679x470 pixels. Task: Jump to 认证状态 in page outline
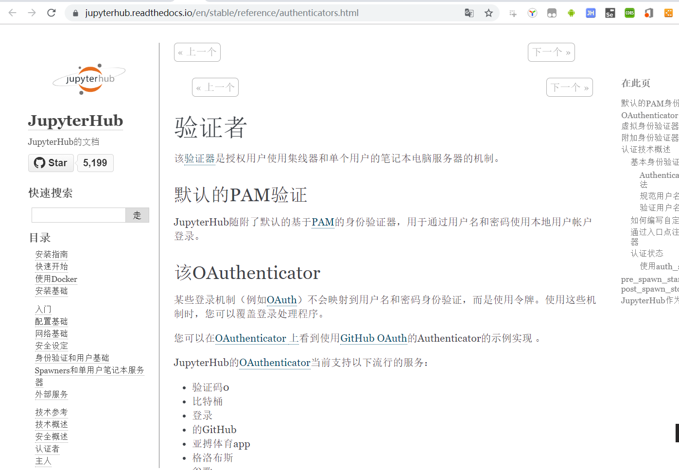point(647,253)
